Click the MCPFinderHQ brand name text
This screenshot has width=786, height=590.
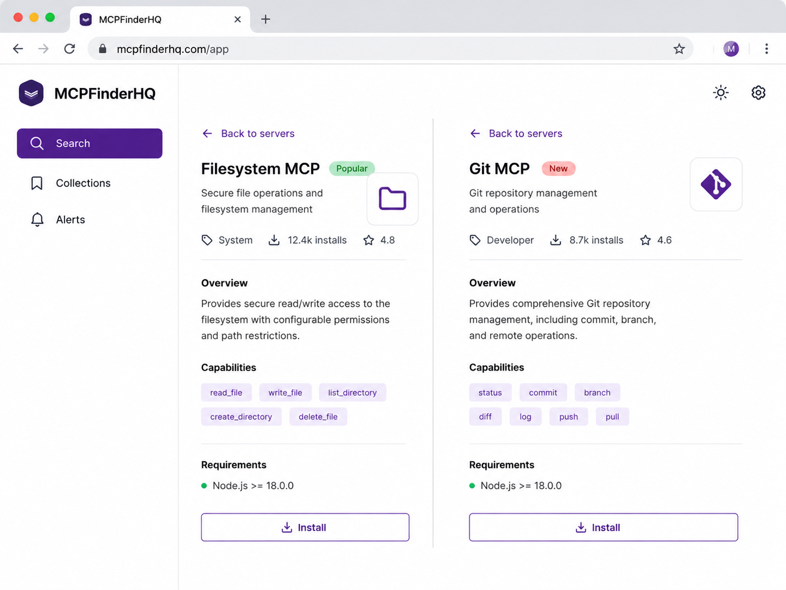tap(105, 93)
